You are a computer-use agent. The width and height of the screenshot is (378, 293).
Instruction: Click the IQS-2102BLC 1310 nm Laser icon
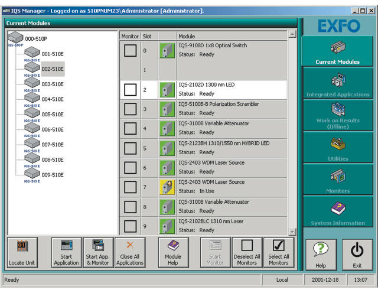[x=167, y=226]
